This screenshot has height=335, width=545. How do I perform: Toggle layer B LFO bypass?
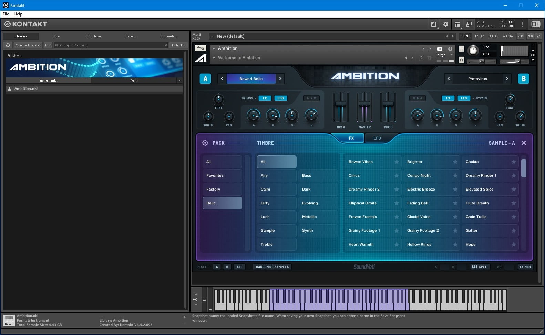tap(464, 98)
